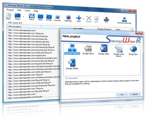Select the URL row ending /faq.php?lang=ru
The width and height of the screenshot is (146, 120).
click(29, 81)
